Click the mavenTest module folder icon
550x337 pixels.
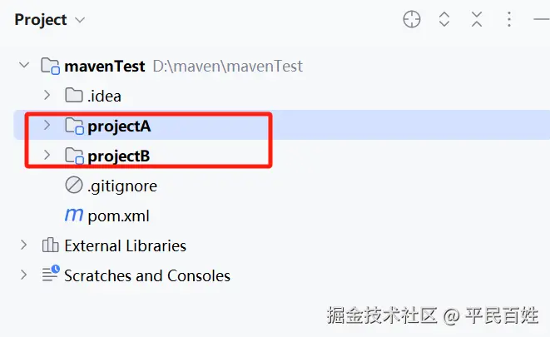[50, 67]
